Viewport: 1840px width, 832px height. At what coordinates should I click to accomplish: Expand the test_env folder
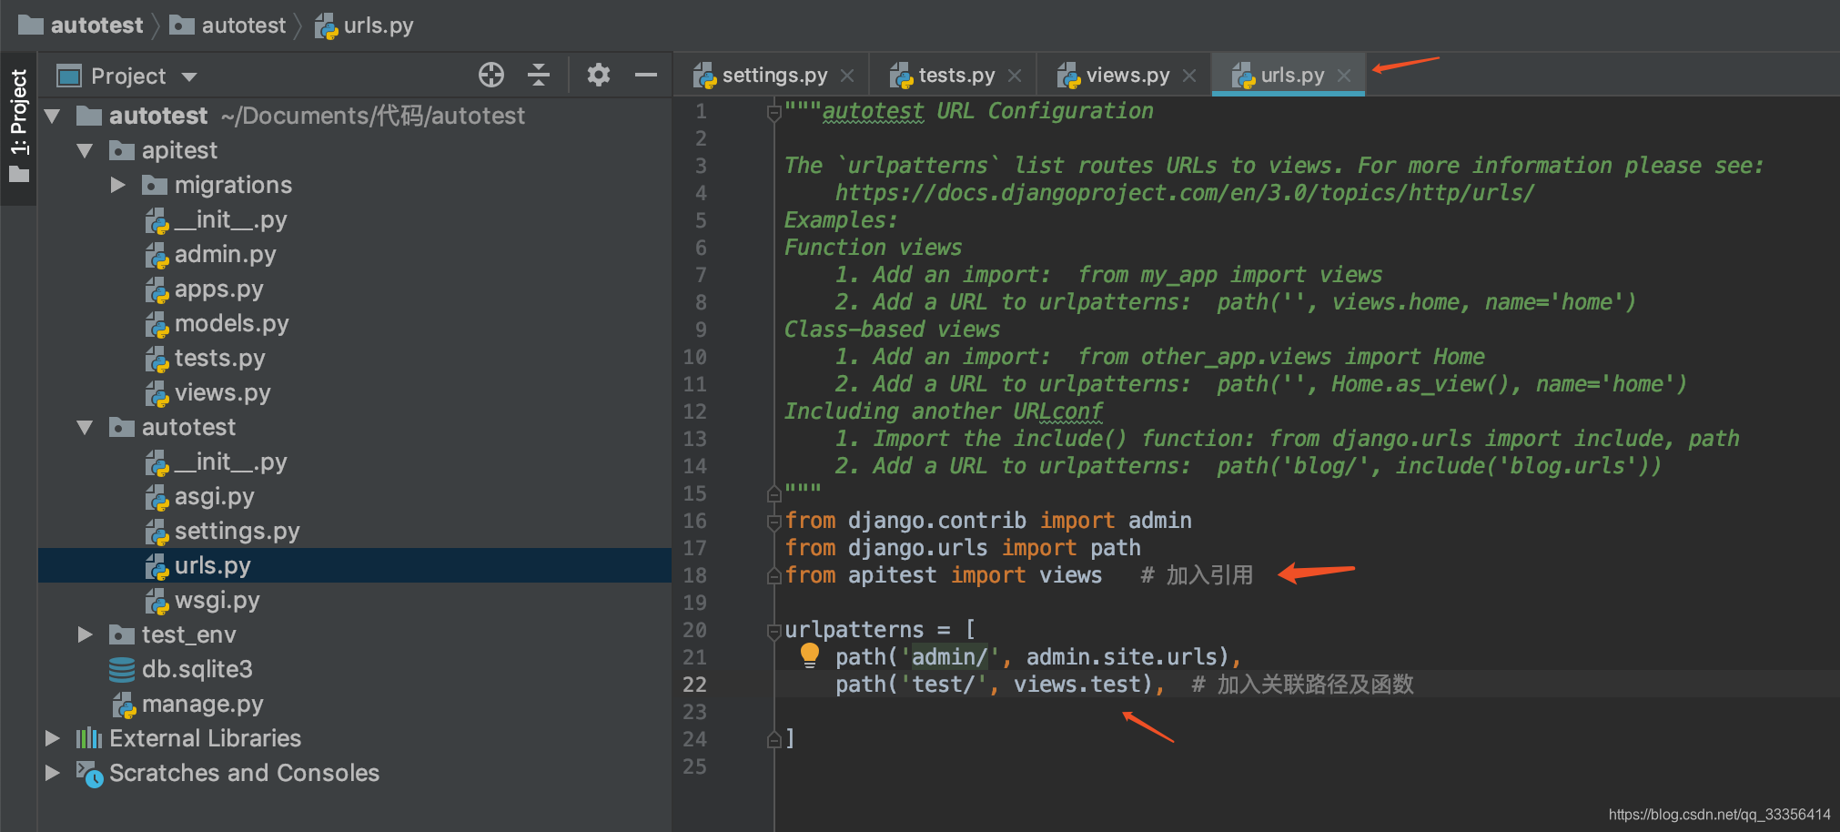[x=85, y=634]
